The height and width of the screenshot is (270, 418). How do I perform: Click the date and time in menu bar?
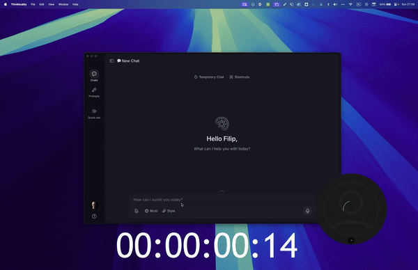tap(408, 4)
